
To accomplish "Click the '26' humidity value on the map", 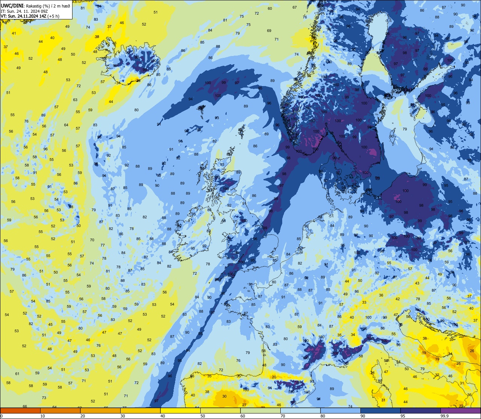I will click(472, 351).
